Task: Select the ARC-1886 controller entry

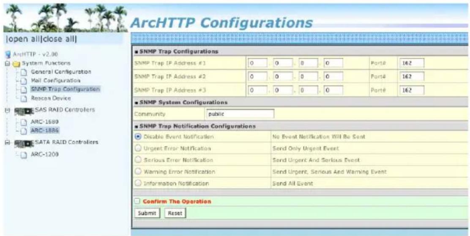Action: tap(45, 130)
